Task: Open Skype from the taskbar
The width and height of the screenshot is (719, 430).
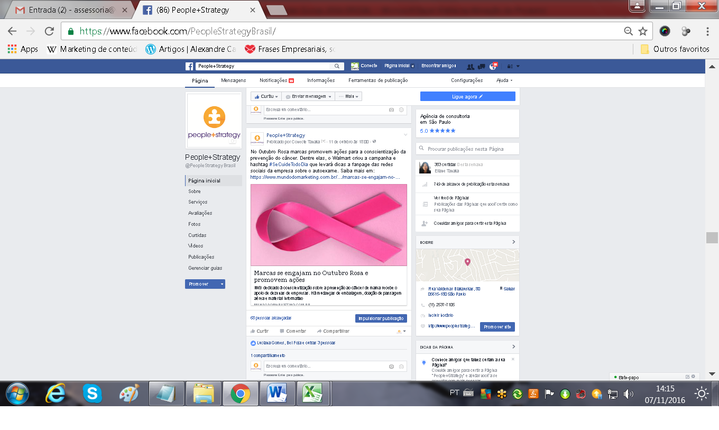Action: (93, 394)
